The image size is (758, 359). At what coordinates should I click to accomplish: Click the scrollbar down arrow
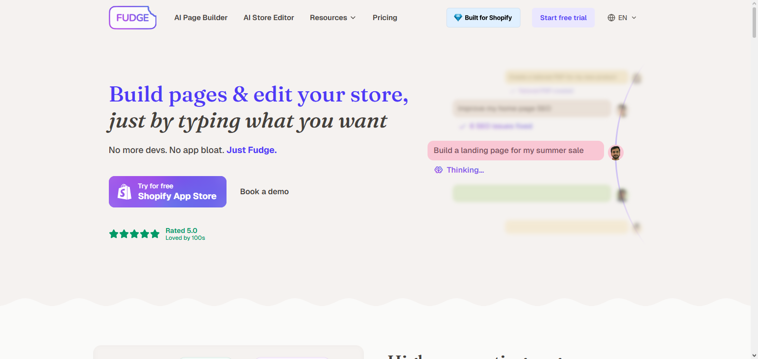pyautogui.click(x=754, y=355)
